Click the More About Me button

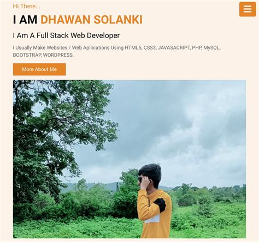[39, 69]
